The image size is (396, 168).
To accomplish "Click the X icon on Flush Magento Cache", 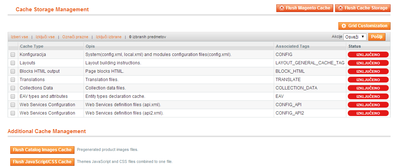I will click(282, 8).
